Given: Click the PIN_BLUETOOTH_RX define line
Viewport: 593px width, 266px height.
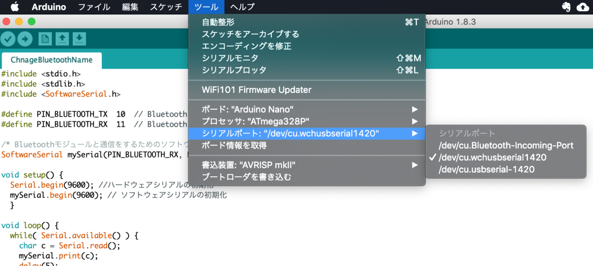Looking at the screenshot, I should (x=94, y=124).
